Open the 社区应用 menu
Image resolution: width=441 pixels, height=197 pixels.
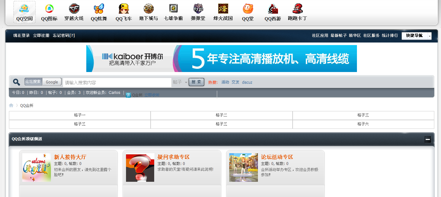pyautogui.click(x=320, y=36)
